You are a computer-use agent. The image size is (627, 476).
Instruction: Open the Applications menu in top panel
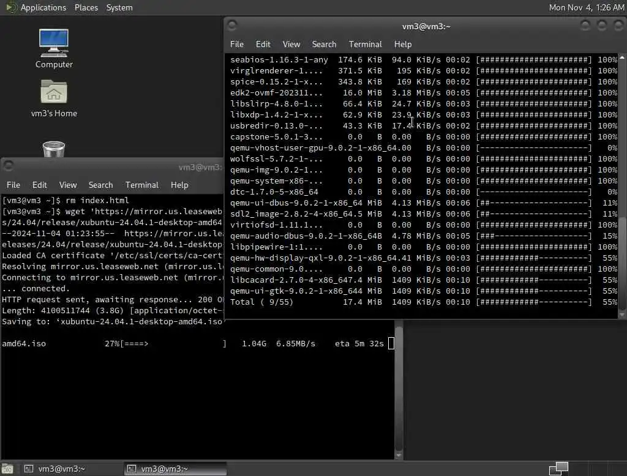pyautogui.click(x=43, y=7)
